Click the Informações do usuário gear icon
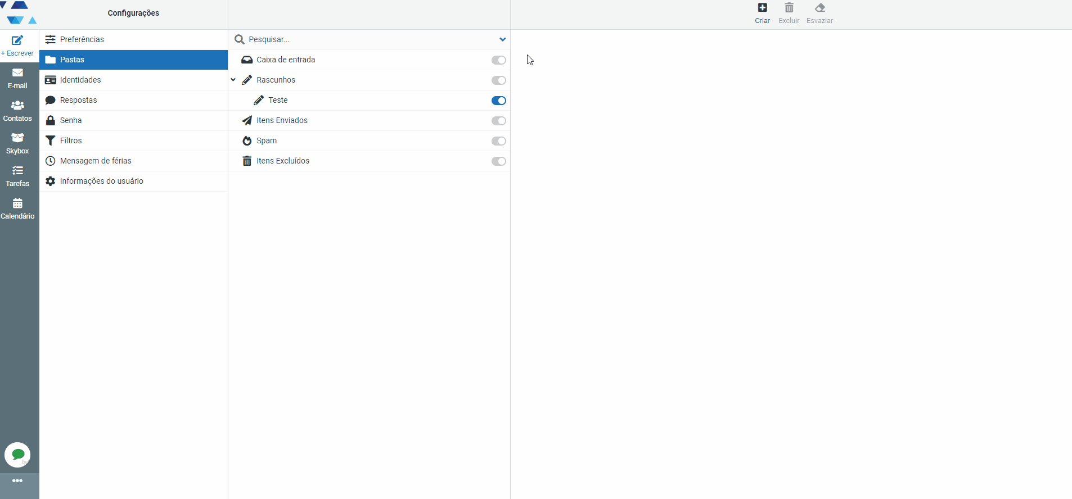1072x499 pixels. click(x=51, y=181)
